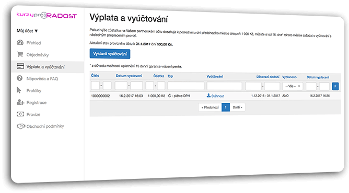Click invoice number 1000000002
Screen dimensions: 349x193
tap(100, 96)
